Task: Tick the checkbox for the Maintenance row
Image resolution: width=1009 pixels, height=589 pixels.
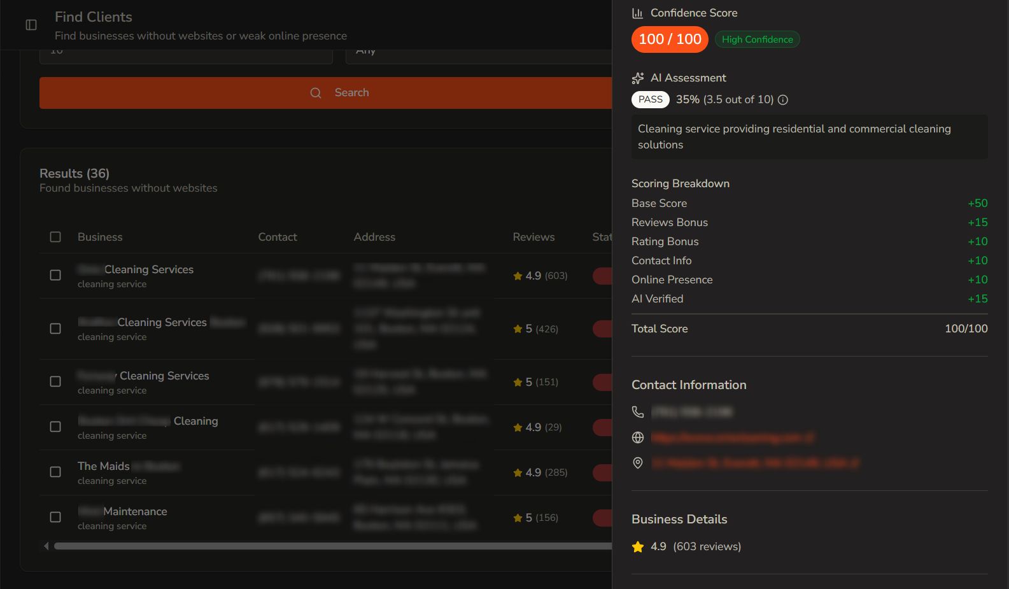Action: tap(55, 517)
